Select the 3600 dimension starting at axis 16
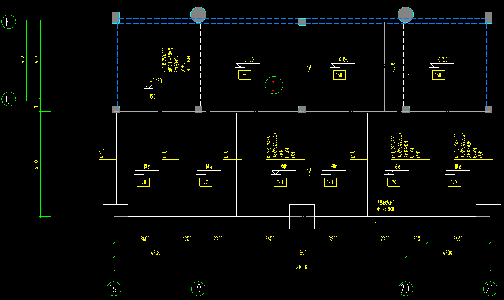The height and width of the screenshot is (300, 504). coord(145,239)
